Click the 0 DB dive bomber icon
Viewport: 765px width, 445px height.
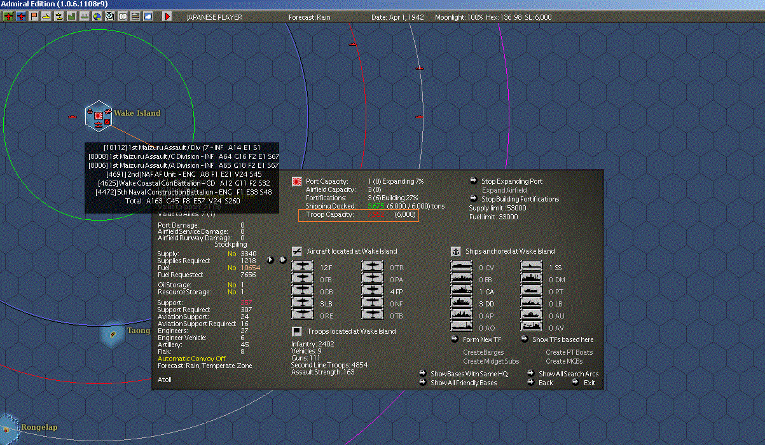pyautogui.click(x=303, y=291)
